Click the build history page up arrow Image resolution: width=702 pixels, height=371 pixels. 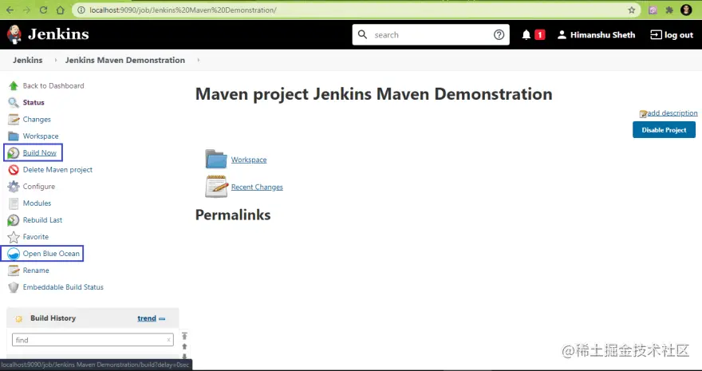tap(184, 346)
